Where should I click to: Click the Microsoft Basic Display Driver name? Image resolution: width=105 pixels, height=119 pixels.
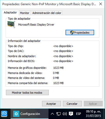pos(36,25)
